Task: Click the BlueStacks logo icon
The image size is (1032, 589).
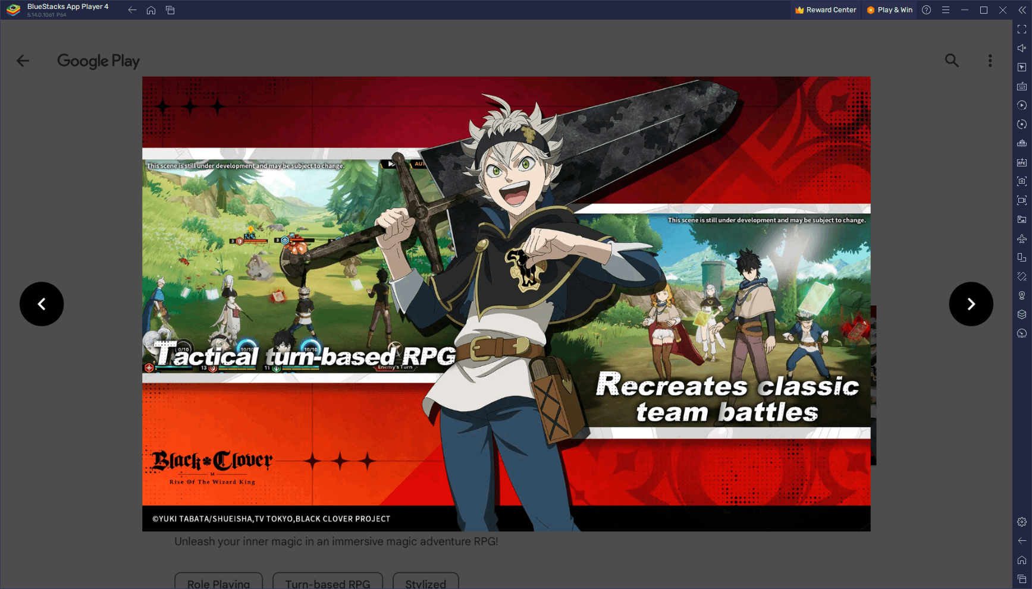Action: tap(13, 10)
